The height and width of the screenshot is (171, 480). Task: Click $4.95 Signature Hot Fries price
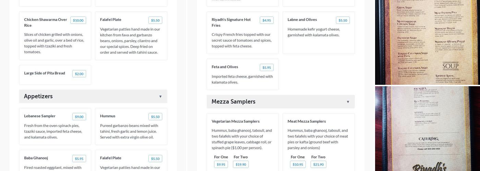[266, 20]
